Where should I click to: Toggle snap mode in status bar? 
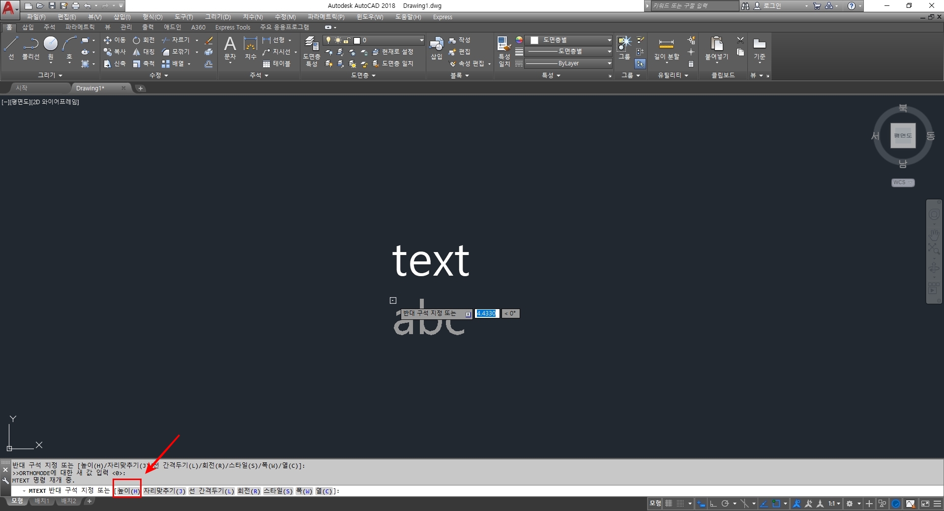pyautogui.click(x=680, y=504)
